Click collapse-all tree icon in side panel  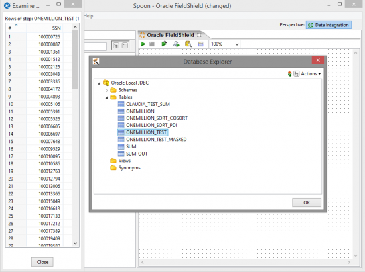125,46
